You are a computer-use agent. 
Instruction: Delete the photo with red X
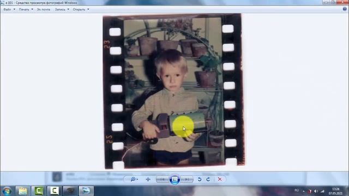click(220, 179)
